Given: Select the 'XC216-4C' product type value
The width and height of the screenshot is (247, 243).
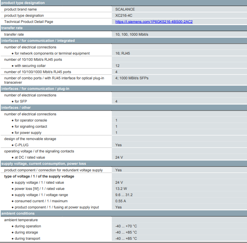Looking at the screenshot, I should click(124, 16).
